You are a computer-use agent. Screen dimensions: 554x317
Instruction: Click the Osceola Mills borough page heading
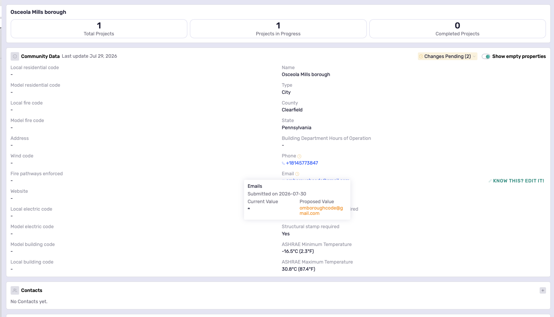(x=38, y=12)
